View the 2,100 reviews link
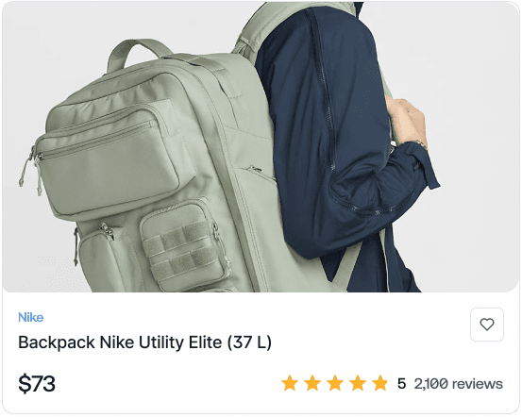522x417 pixels. [458, 384]
